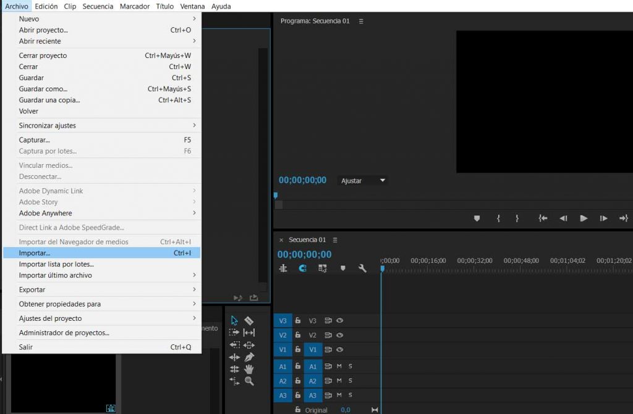Image resolution: width=633 pixels, height=414 pixels.
Task: Pick the Zoom magnifier tool
Action: tap(249, 381)
